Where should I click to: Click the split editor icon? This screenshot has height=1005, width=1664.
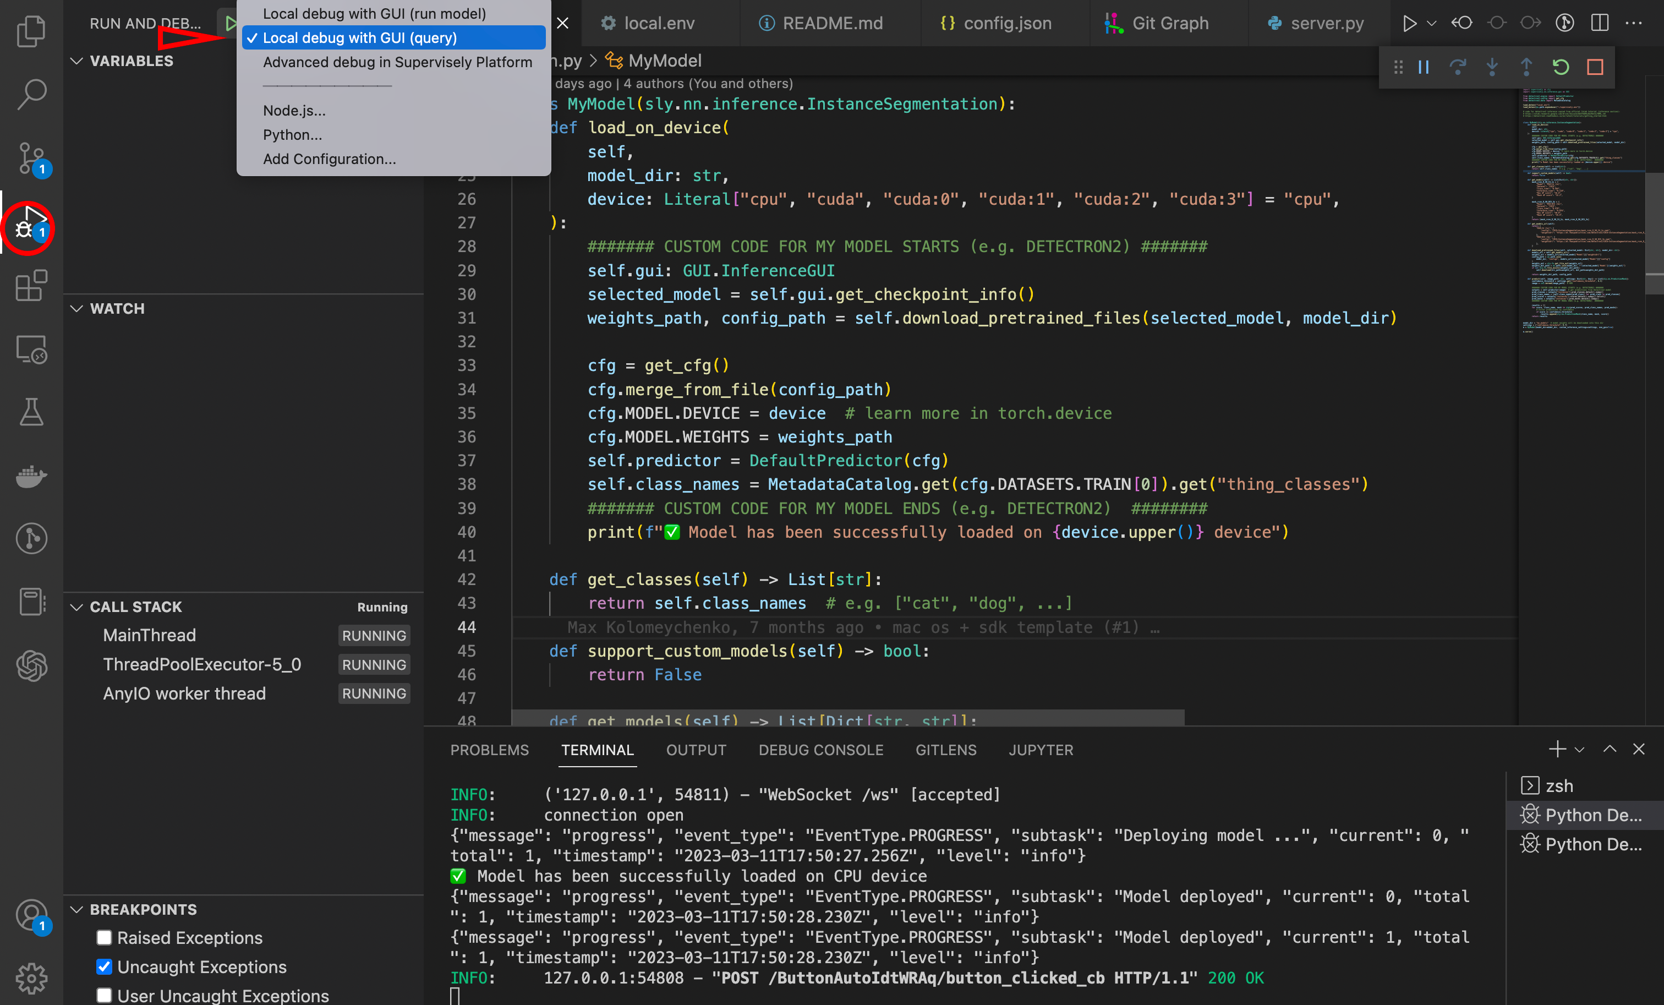click(1599, 23)
